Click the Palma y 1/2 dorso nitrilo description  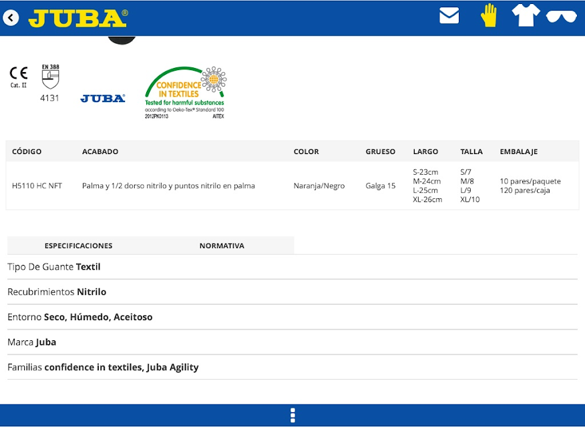pos(169,185)
